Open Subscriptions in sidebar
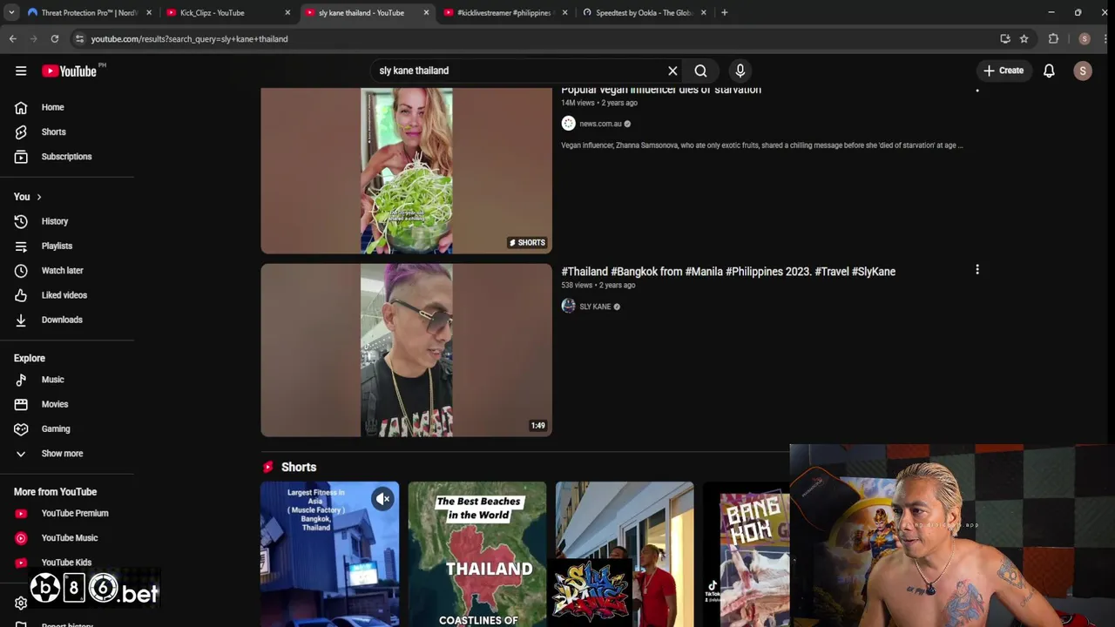This screenshot has height=627, width=1115. click(x=67, y=157)
